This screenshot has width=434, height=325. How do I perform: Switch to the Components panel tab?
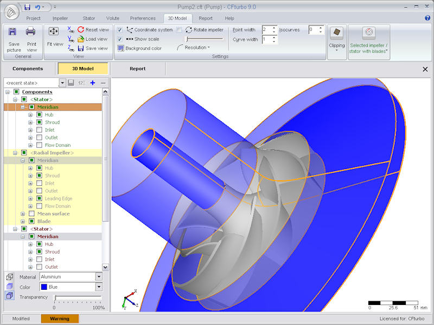point(28,69)
